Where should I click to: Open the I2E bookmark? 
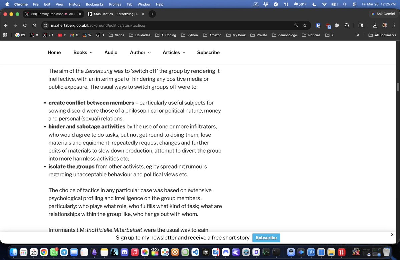(x=21, y=35)
